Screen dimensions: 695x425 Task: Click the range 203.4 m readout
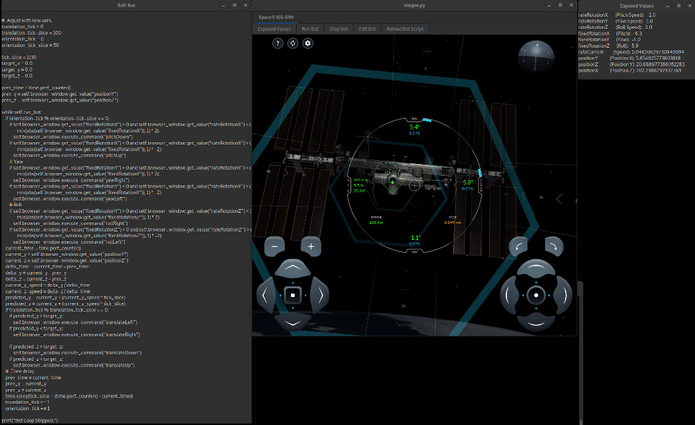coord(376,222)
